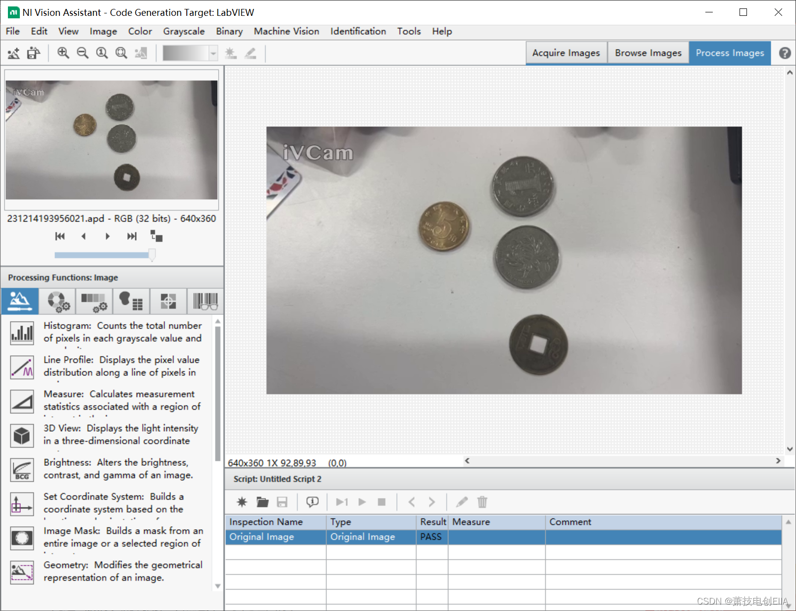Open the Machine Vision menu
The image size is (796, 611).
(x=286, y=31)
